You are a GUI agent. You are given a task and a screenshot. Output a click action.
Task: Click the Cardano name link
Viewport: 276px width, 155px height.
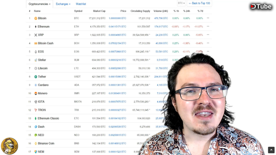coord(43,85)
